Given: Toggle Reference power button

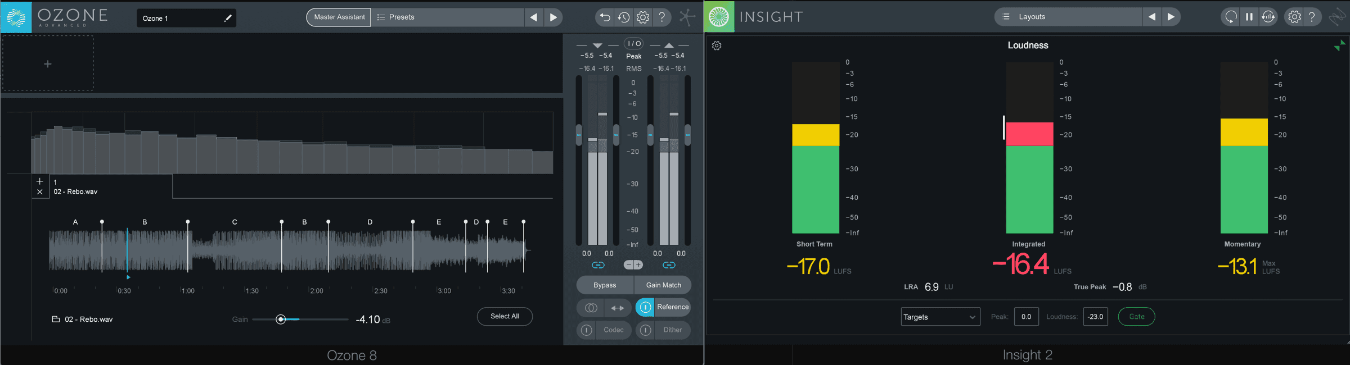Looking at the screenshot, I should click(x=645, y=307).
